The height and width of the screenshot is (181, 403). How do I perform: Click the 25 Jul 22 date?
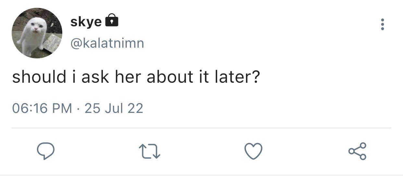[x=114, y=108]
